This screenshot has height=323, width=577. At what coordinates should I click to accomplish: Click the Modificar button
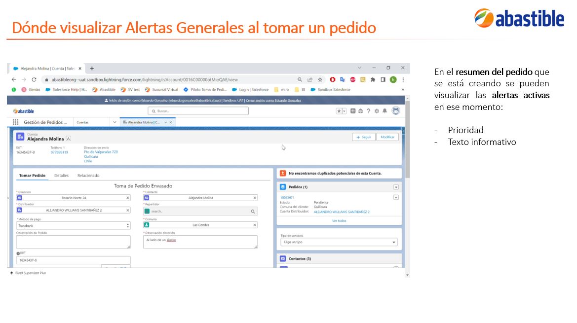coord(387,137)
